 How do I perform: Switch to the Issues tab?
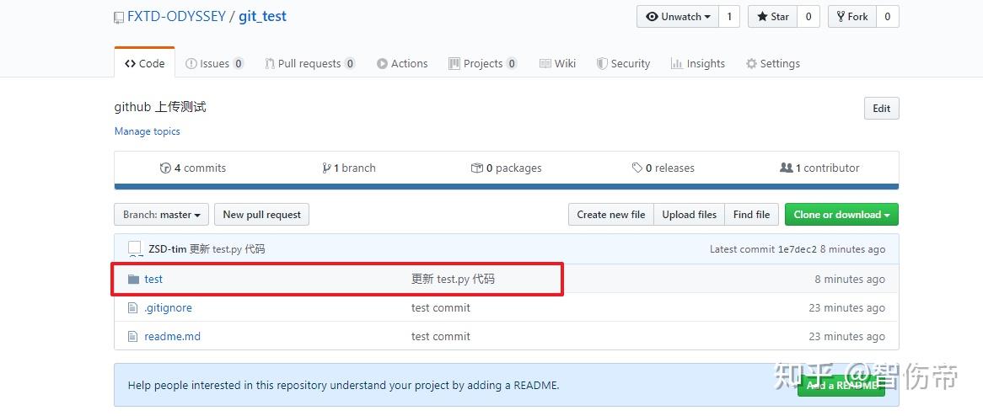coord(214,64)
